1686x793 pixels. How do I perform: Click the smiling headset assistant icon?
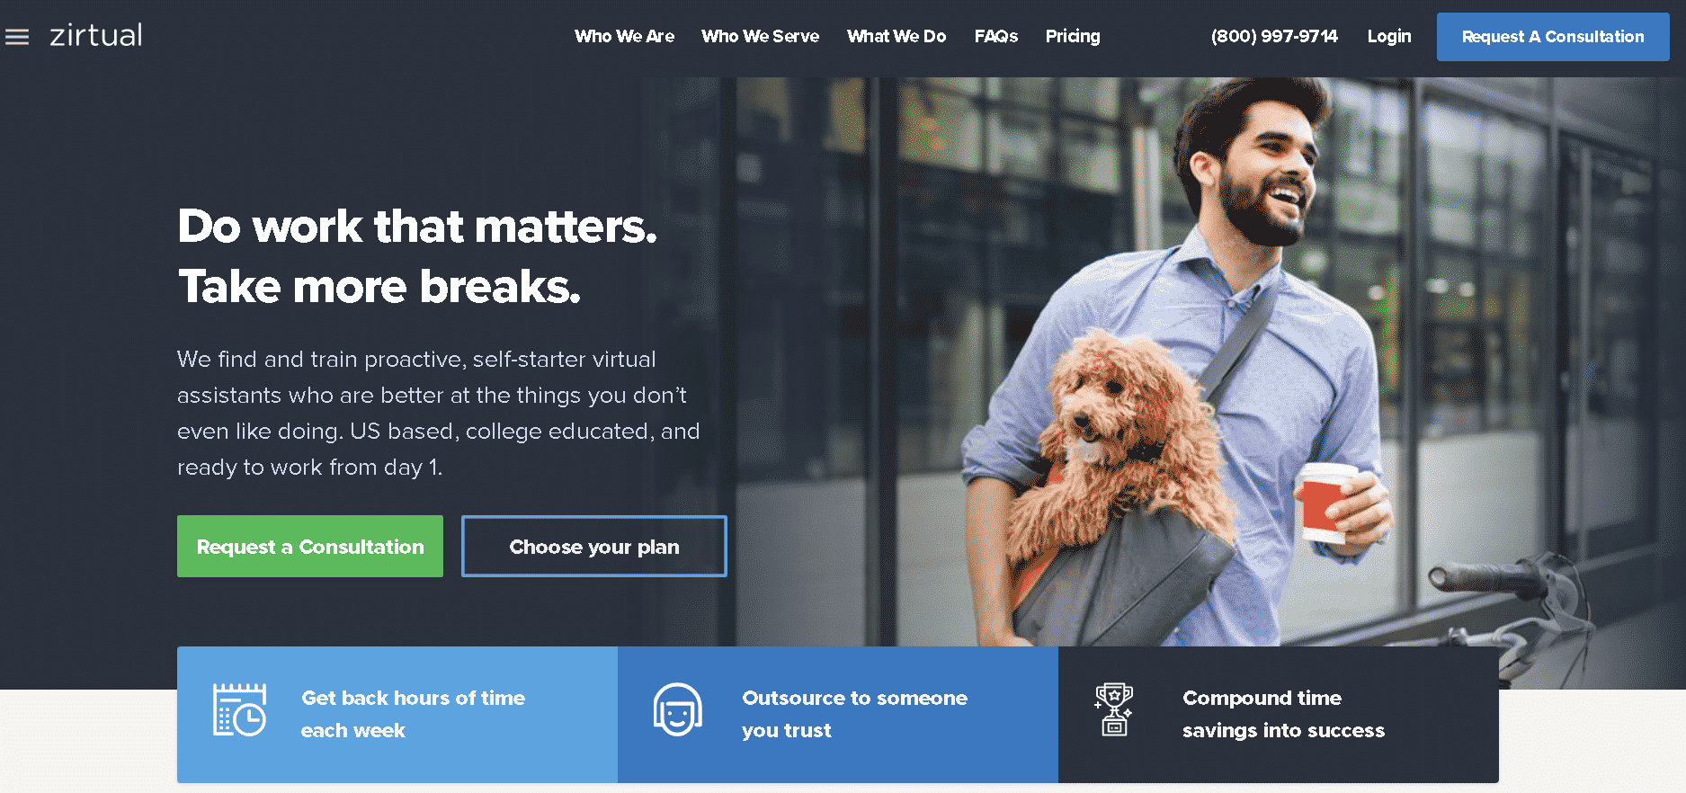[677, 710]
